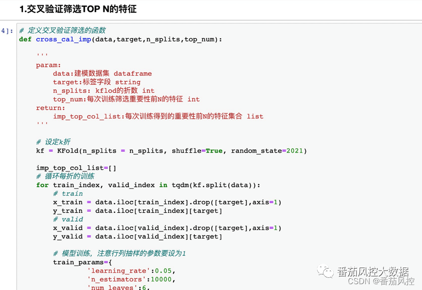Click the parameter "'num_leaves':6,"
Screen dimensions: 422x290
(x=119, y=287)
